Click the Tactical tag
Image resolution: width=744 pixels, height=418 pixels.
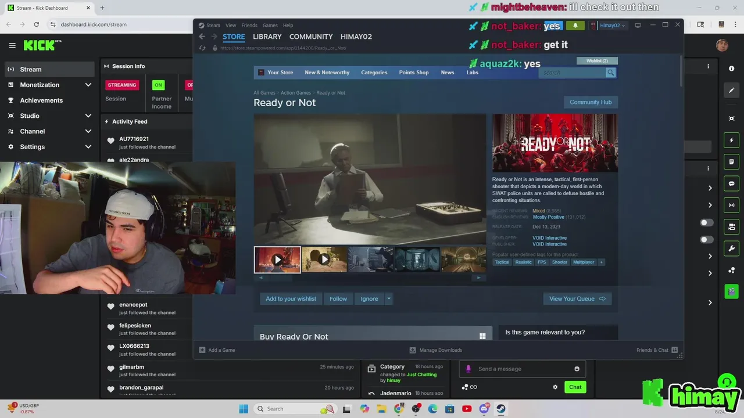[502, 262]
